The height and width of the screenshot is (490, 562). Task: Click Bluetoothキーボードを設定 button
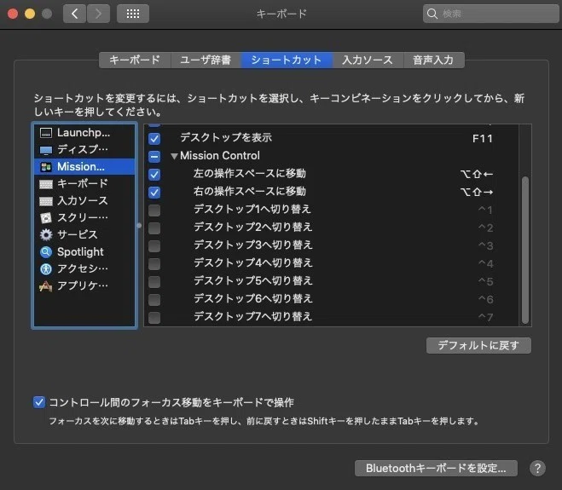point(436,468)
